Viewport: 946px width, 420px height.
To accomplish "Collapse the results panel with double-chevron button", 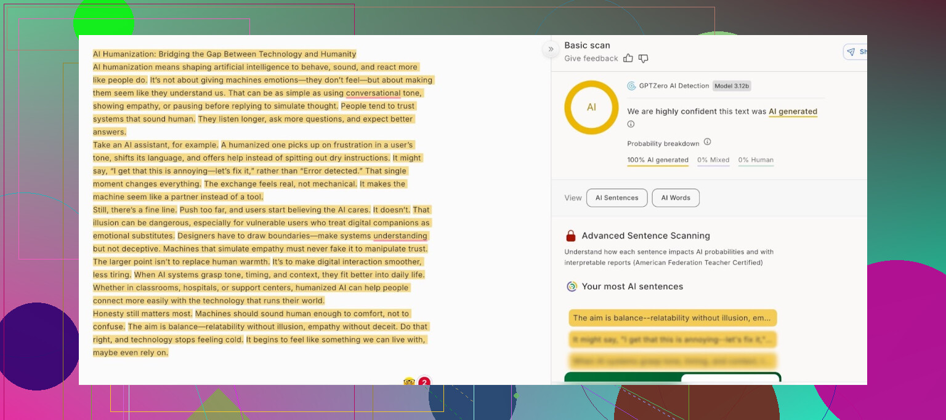I will (x=551, y=49).
